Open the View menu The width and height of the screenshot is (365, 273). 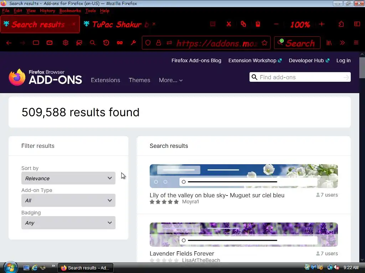pos(31,11)
